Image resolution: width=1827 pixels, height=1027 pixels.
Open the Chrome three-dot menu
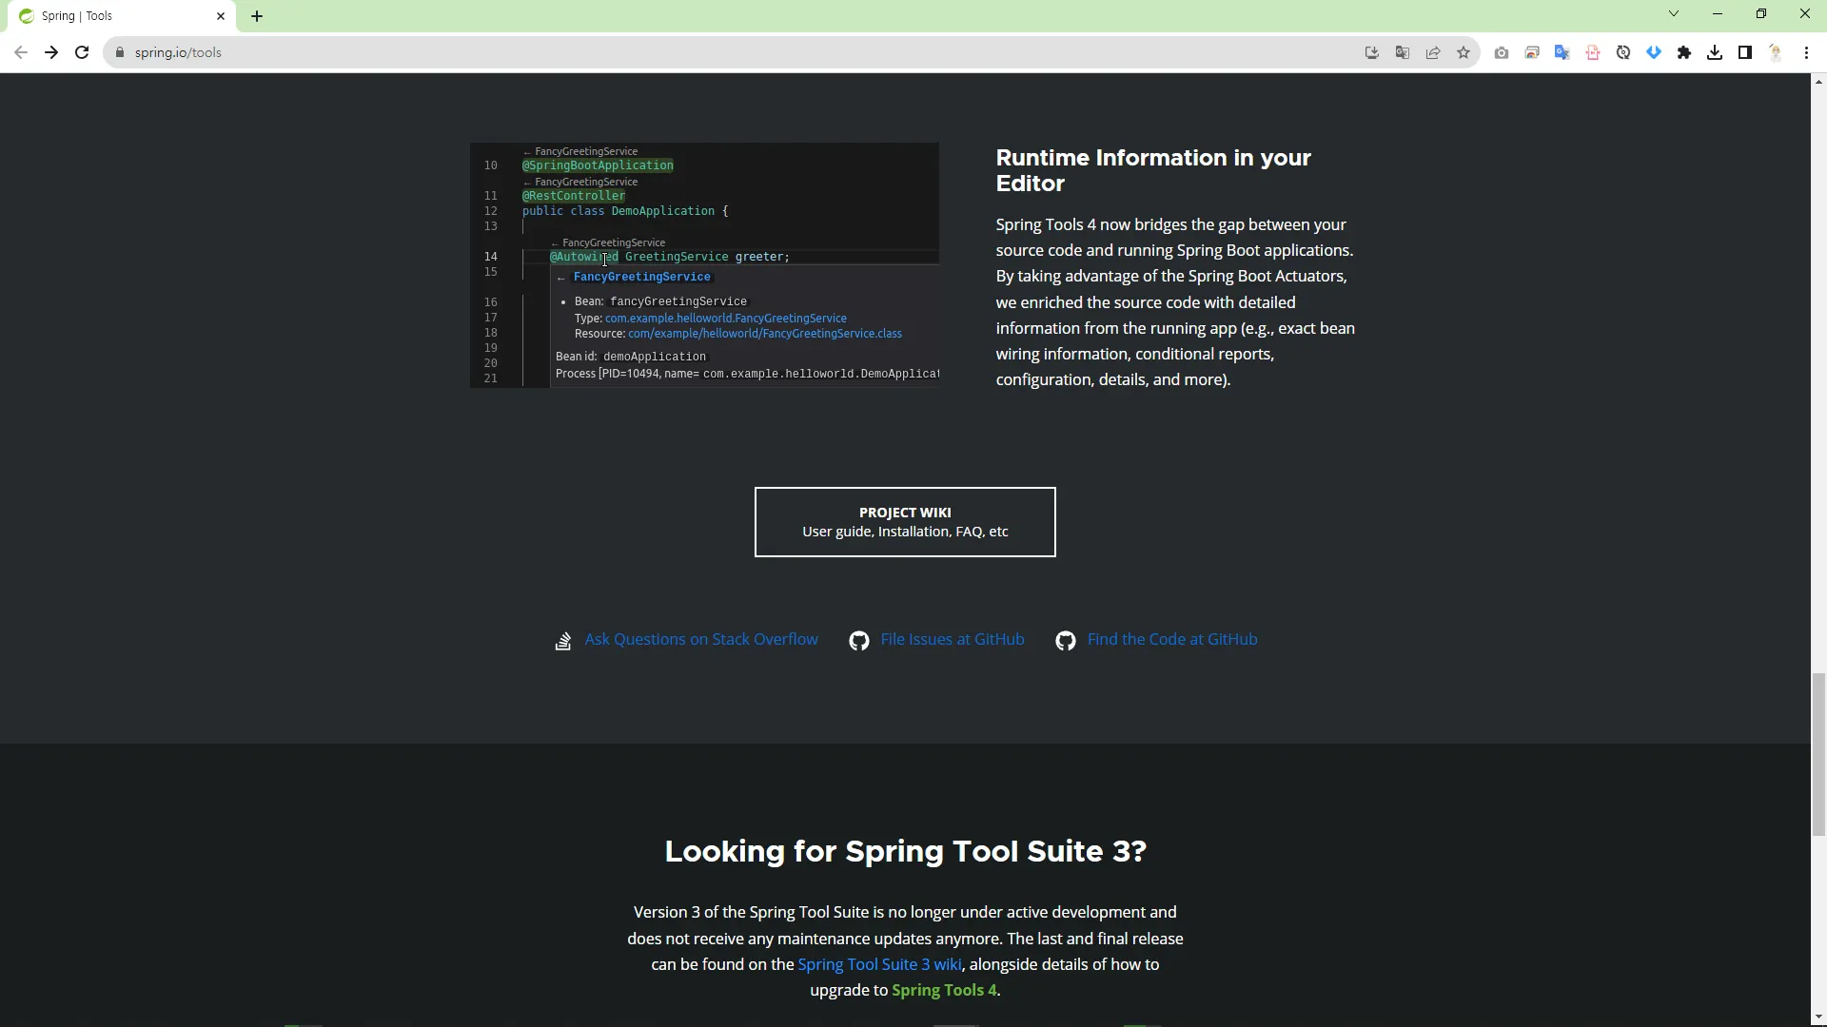1806,53
